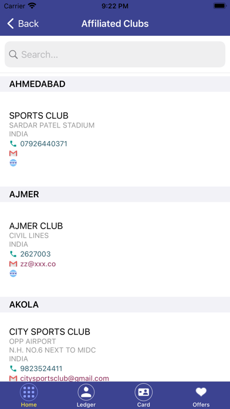The image size is (230, 409).
Task: Select the AJMER CLUB entry title
Action: (36, 226)
